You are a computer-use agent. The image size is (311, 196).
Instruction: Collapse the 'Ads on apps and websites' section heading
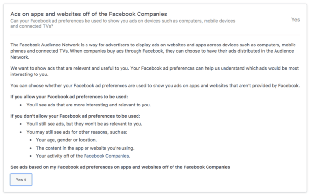(88, 14)
